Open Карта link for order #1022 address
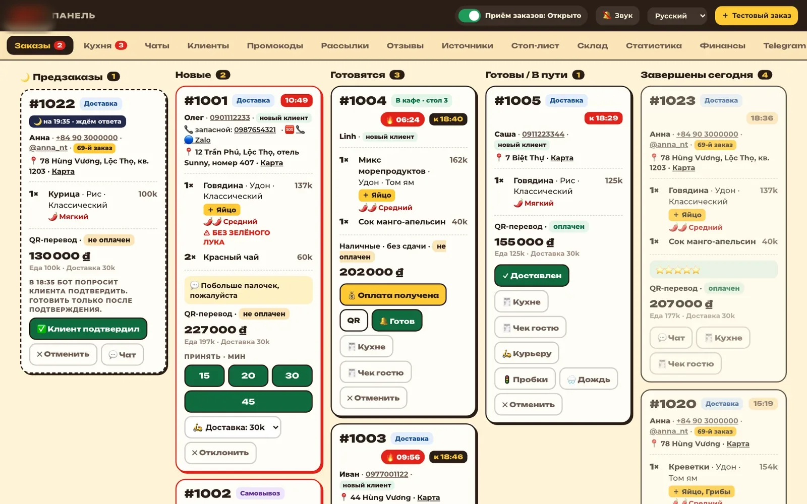807x504 pixels. (63, 171)
